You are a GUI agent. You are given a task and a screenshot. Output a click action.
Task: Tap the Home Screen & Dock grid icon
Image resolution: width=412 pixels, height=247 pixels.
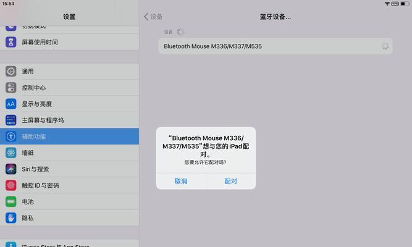pyautogui.click(x=11, y=120)
